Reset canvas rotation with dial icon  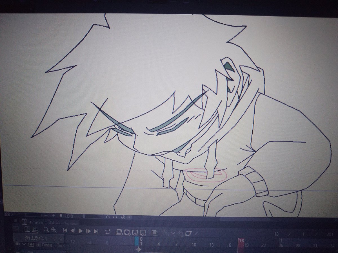123,217
